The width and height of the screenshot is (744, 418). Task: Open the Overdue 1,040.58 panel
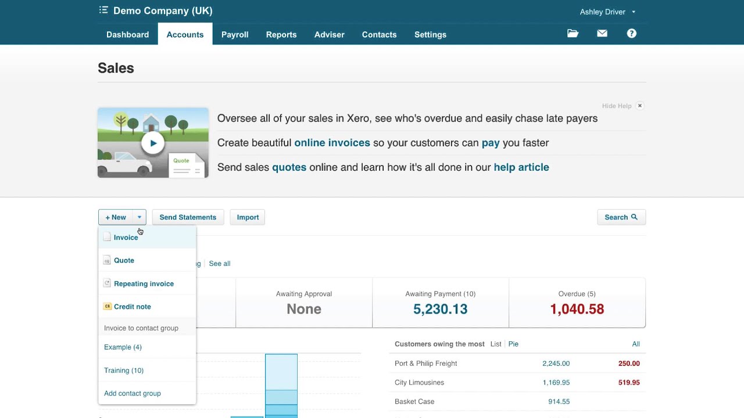click(577, 303)
